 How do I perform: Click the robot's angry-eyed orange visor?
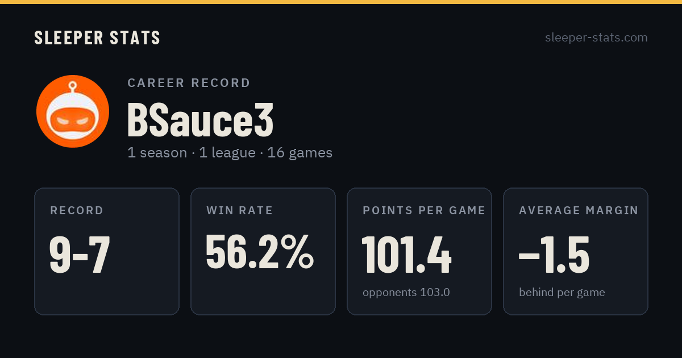coord(73,121)
